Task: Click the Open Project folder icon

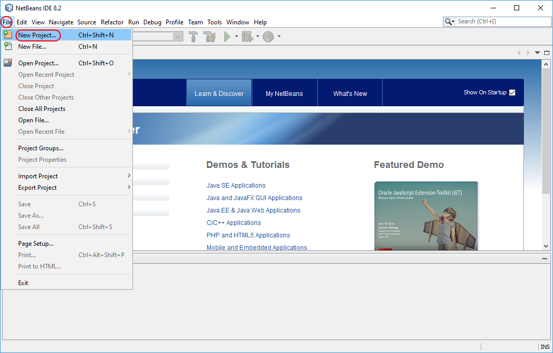Action: [8, 63]
